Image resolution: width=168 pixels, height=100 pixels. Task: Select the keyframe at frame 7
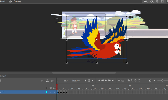[66, 93]
